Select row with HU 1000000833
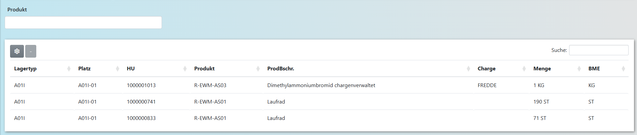637x135 pixels. 141,118
